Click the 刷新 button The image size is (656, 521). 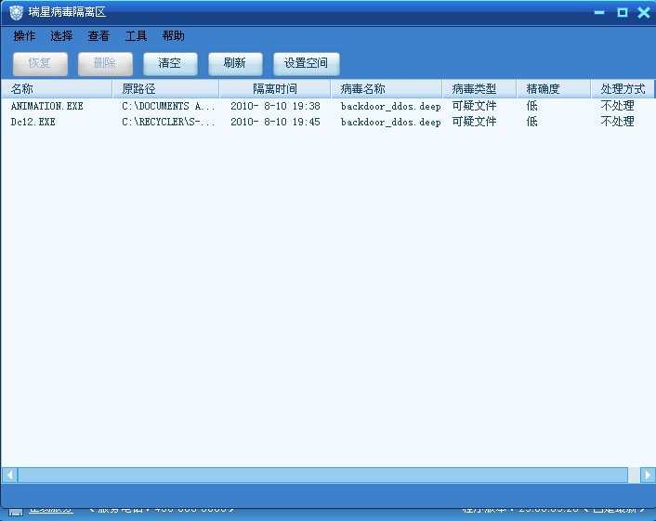[x=235, y=63]
